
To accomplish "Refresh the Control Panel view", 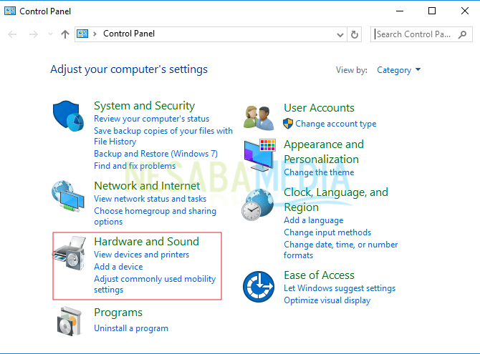I will click(354, 34).
